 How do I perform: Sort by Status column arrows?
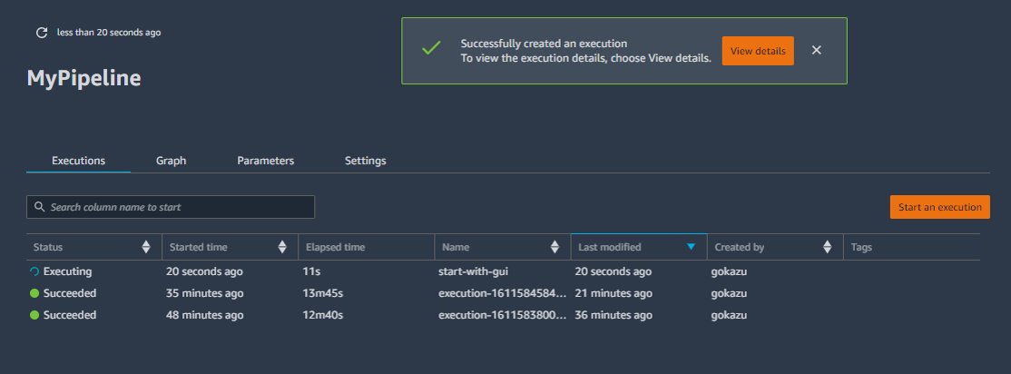coord(146,247)
